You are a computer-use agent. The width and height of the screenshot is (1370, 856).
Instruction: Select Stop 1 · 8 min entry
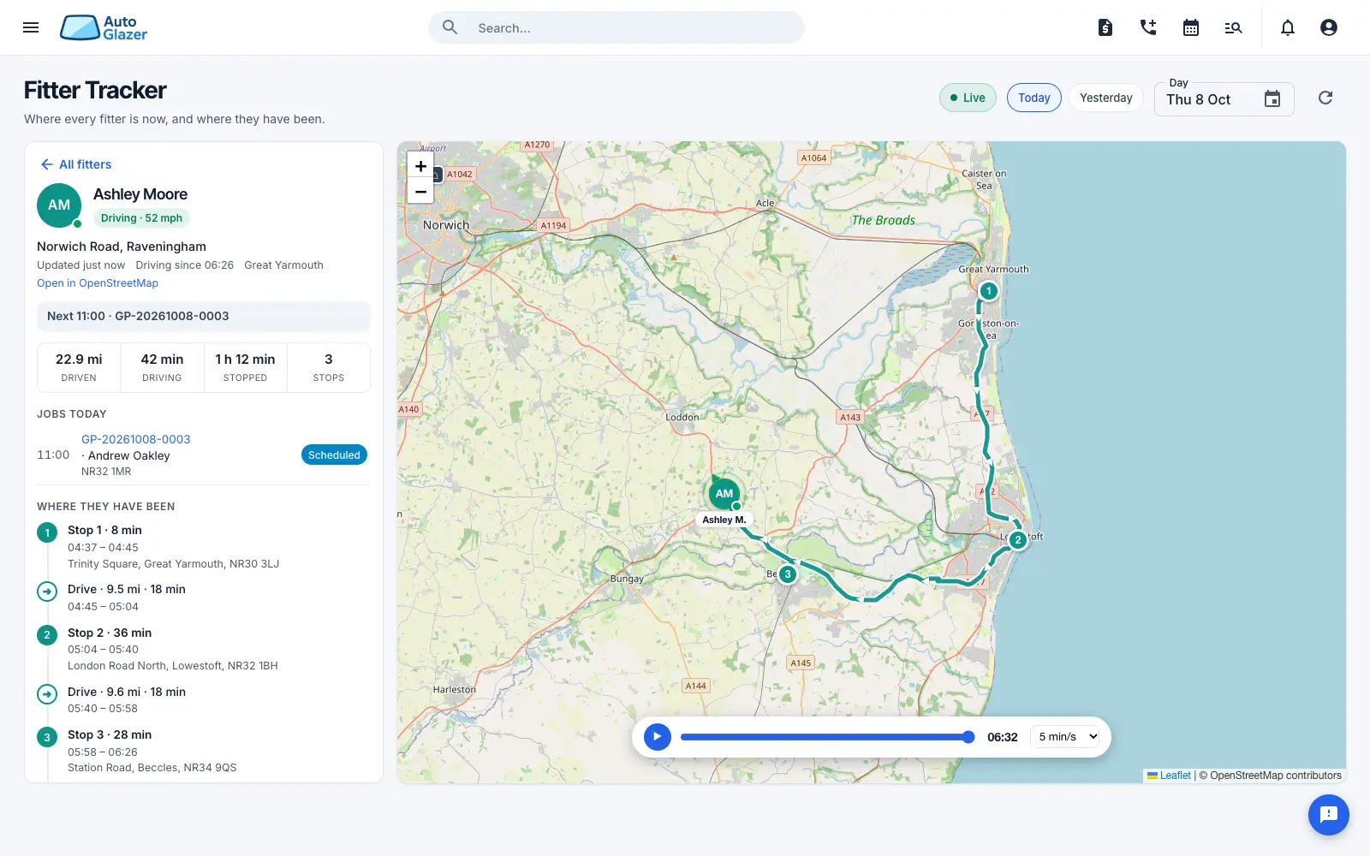pyautogui.click(x=204, y=546)
